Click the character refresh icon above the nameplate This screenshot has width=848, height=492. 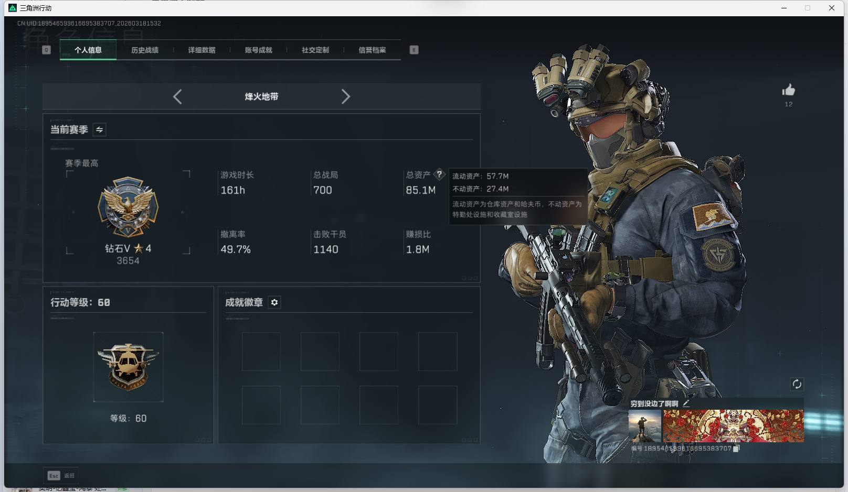[797, 384]
